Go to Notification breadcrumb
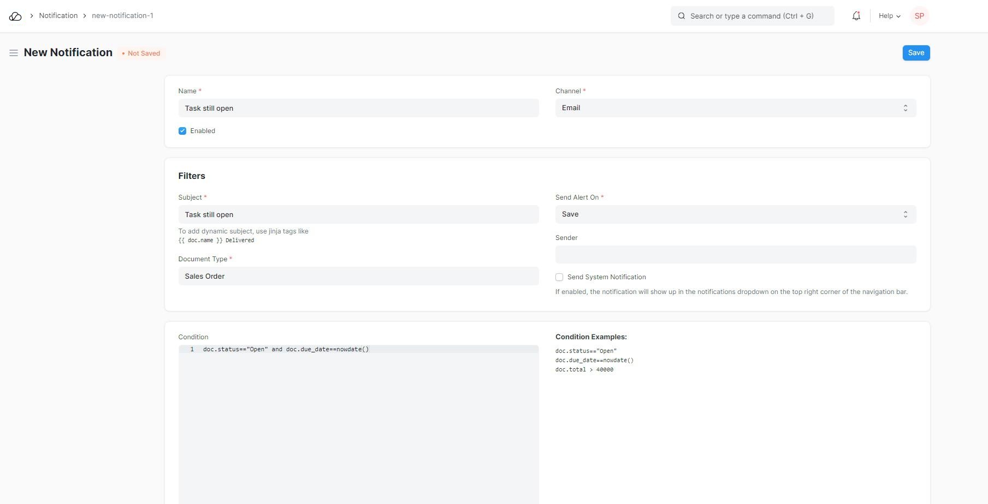Screen dimensions: 988x504 [x=58, y=16]
